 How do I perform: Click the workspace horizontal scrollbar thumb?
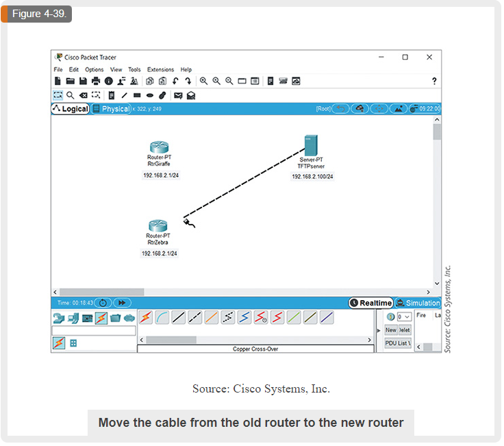click(101, 293)
